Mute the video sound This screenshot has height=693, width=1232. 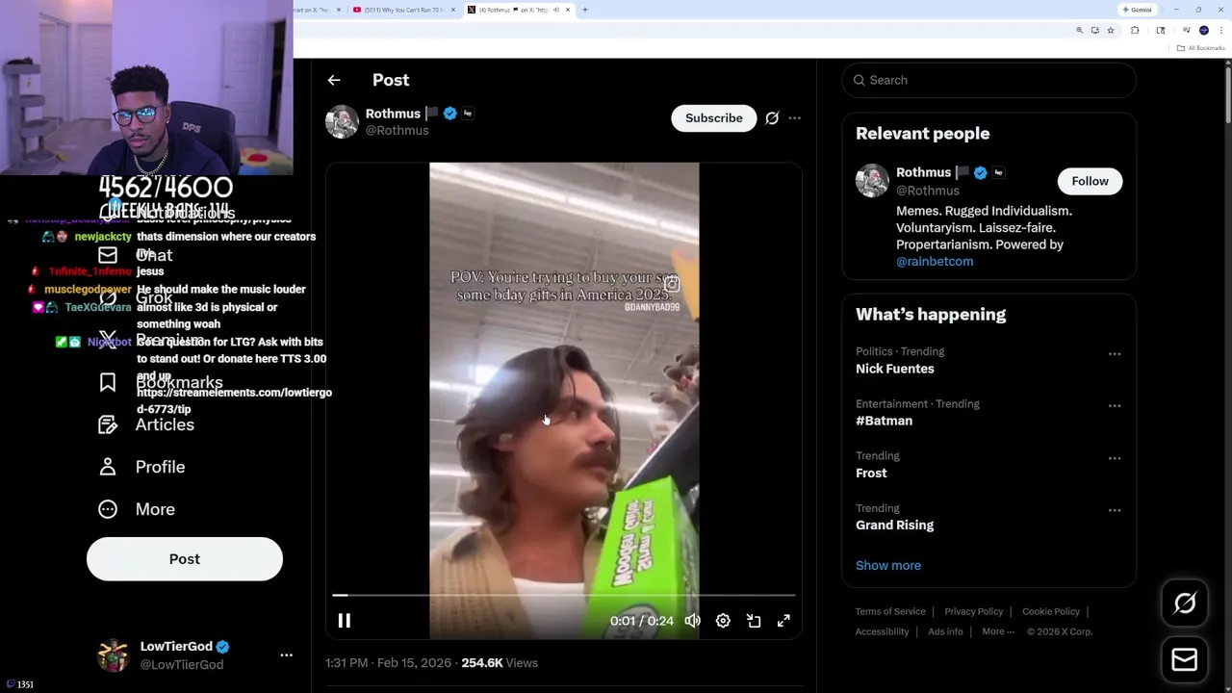[692, 621]
